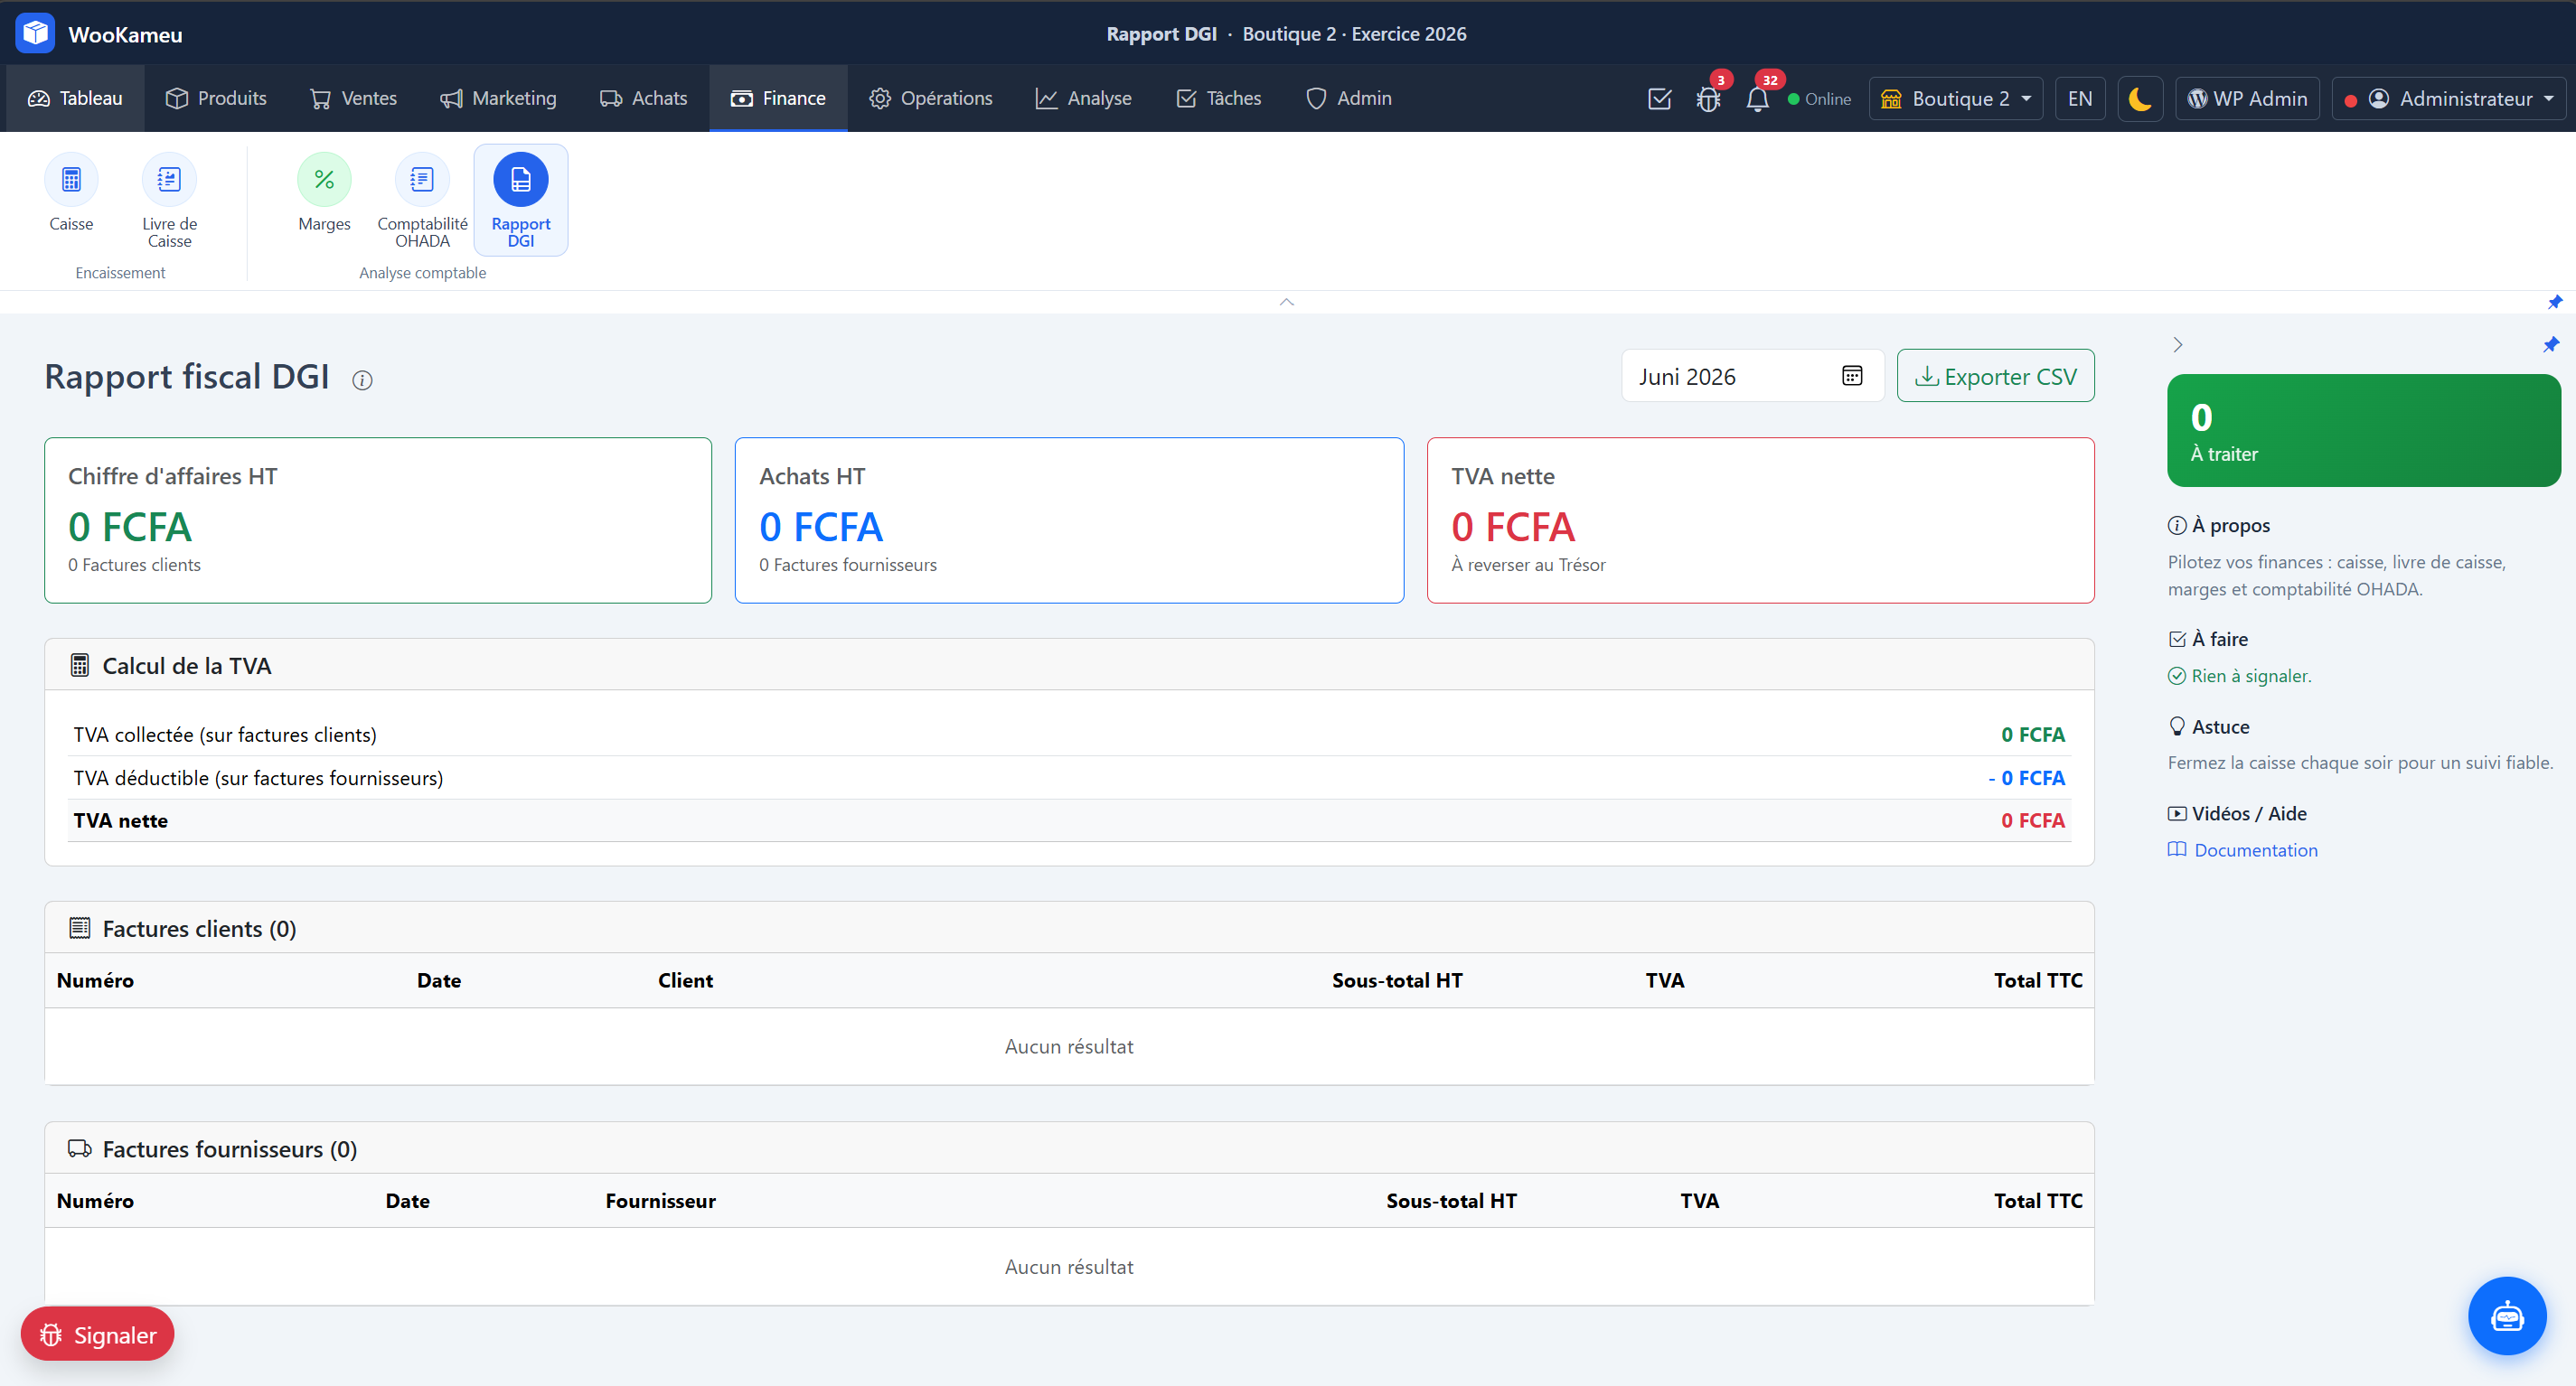Click the Vidéos / Aide play icon
Image resolution: width=2576 pixels, height=1386 pixels.
pyautogui.click(x=2177, y=813)
